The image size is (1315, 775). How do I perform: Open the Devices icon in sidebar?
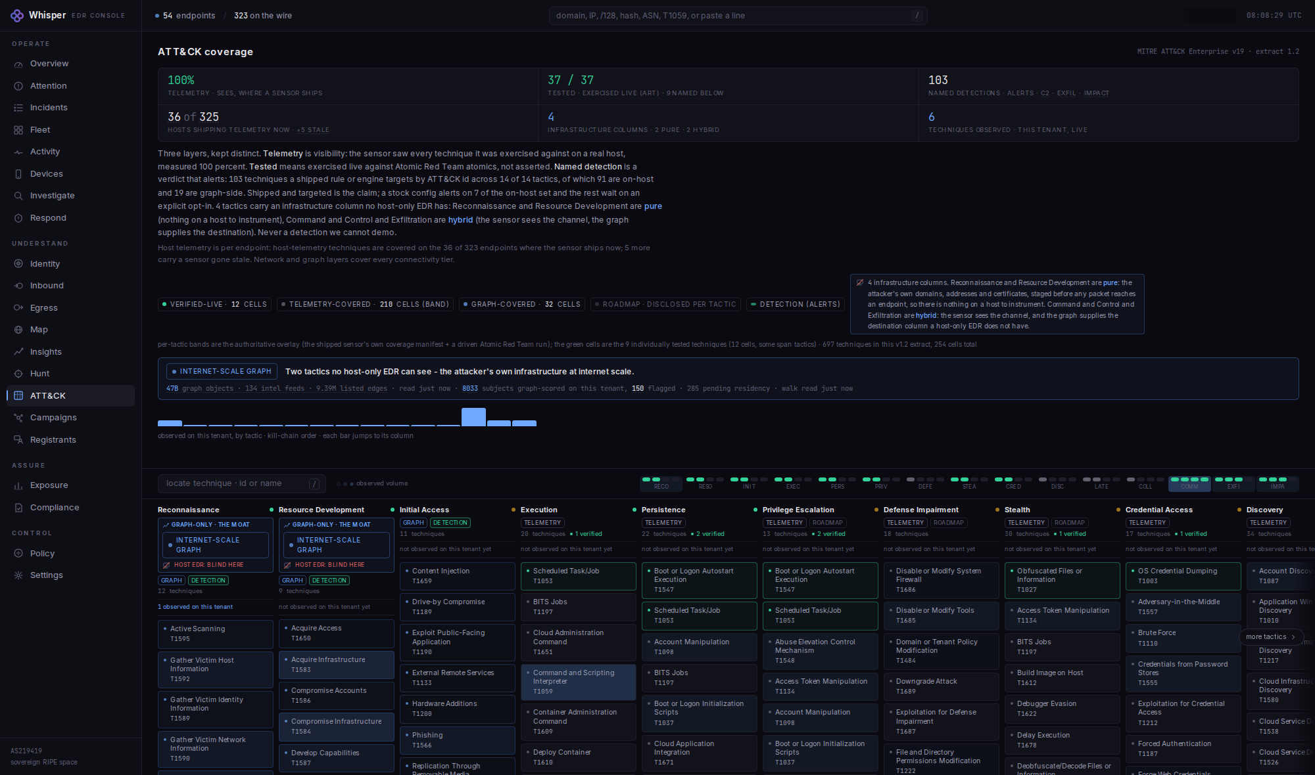pos(18,174)
